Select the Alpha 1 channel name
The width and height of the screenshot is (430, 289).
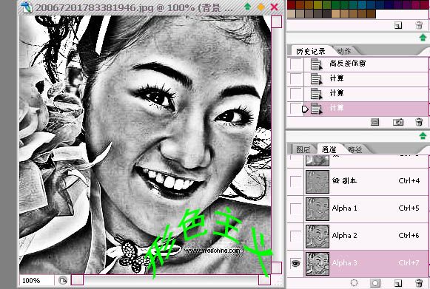point(344,208)
